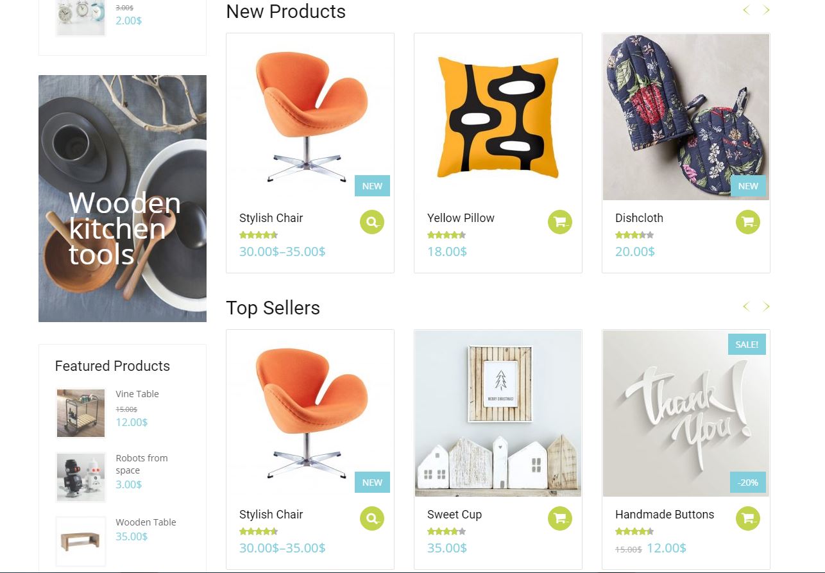Go to previous New Products slide

(746, 10)
